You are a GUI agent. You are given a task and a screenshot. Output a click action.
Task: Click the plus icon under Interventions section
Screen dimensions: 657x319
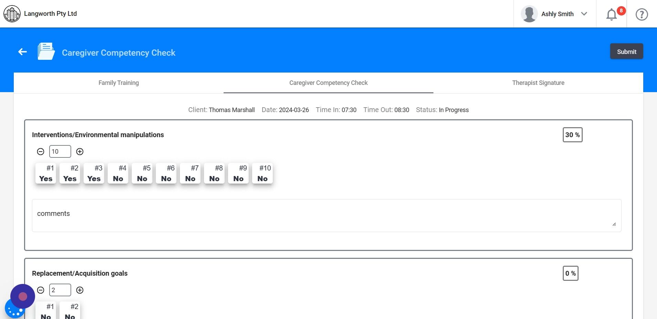point(79,151)
